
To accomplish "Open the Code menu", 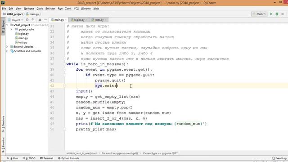I will pos(40,9).
